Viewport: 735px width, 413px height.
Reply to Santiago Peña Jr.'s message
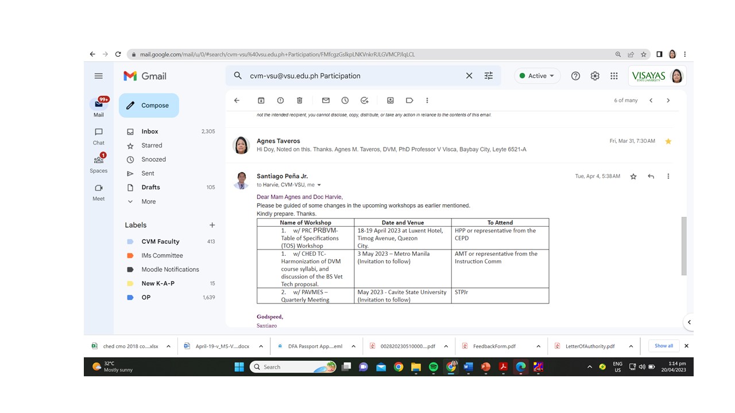click(651, 177)
